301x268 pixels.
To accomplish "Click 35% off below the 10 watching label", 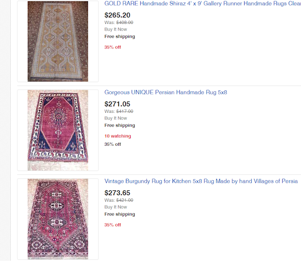I will click(112, 144).
